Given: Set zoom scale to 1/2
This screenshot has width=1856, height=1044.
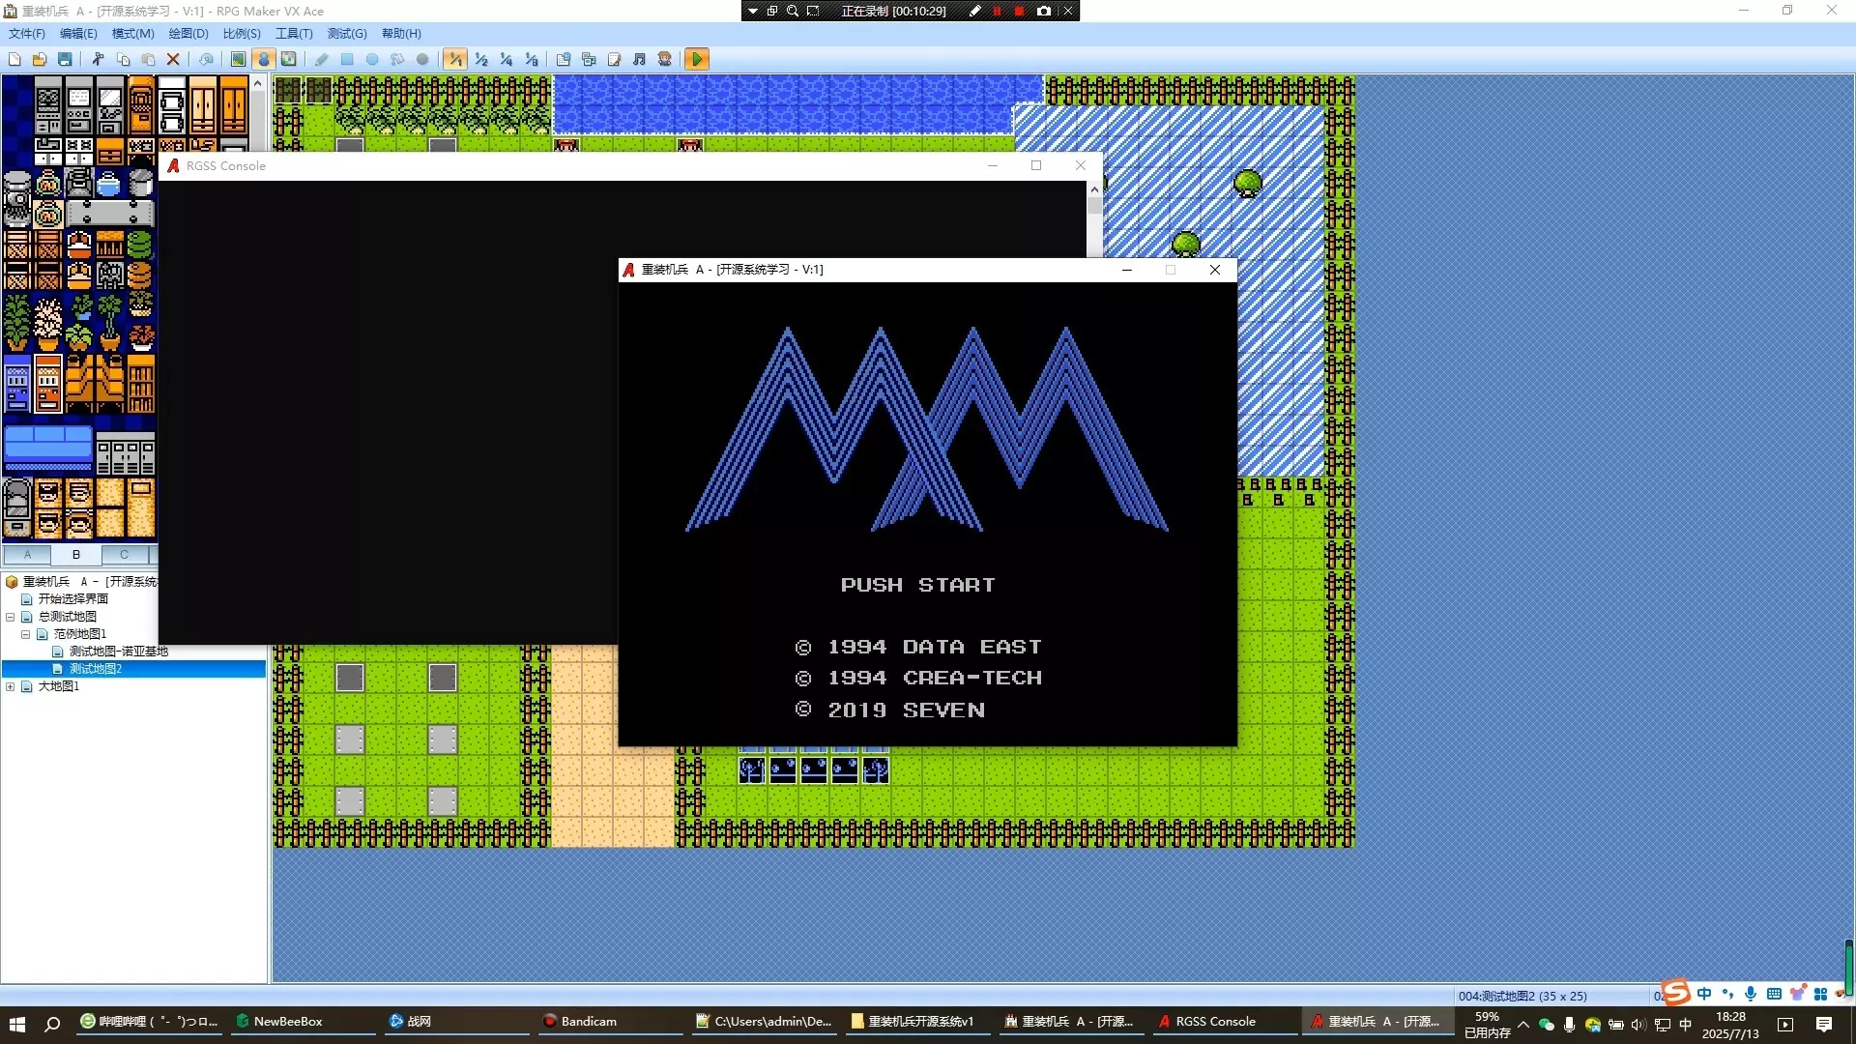Looking at the screenshot, I should pyautogui.click(x=480, y=59).
